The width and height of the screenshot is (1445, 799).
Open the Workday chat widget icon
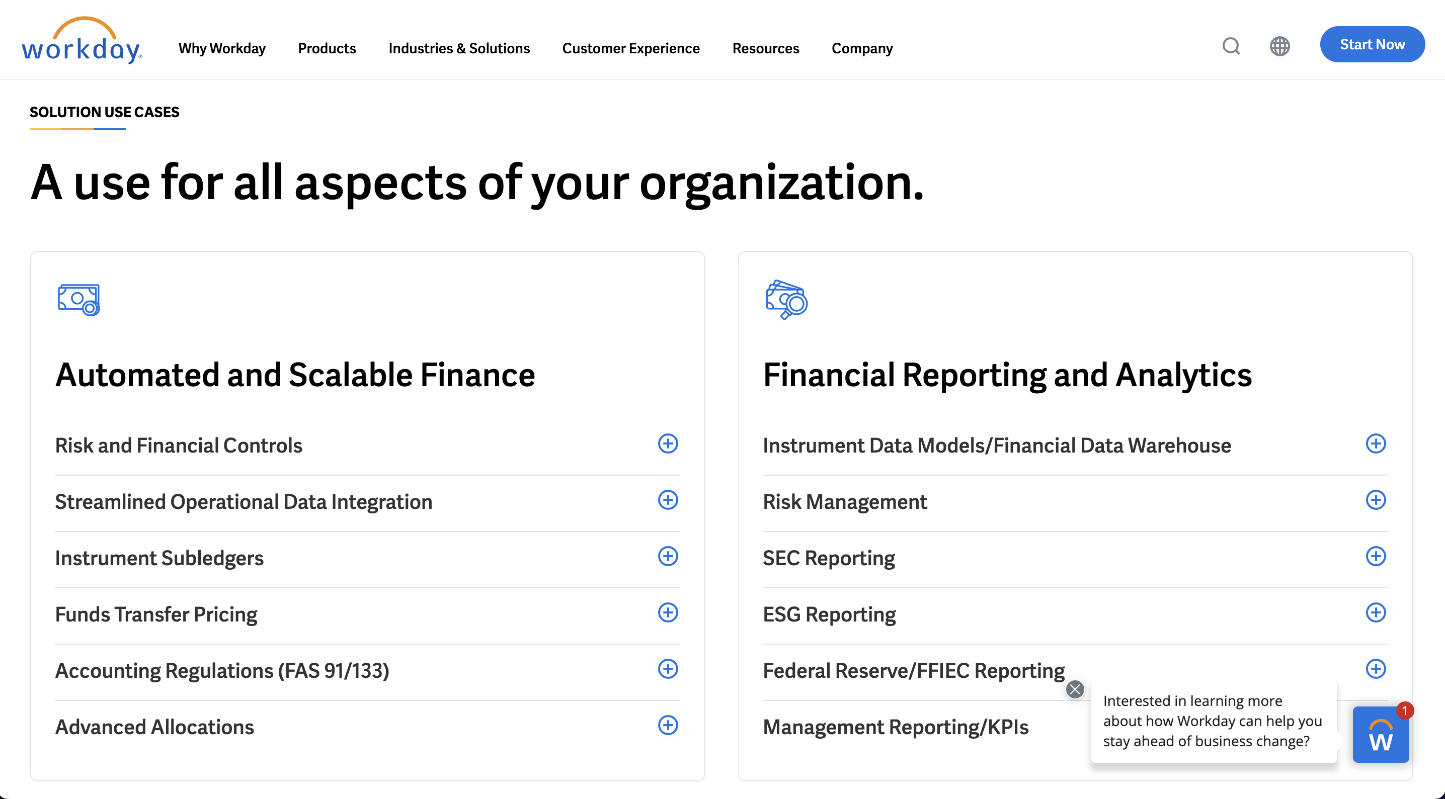point(1381,734)
